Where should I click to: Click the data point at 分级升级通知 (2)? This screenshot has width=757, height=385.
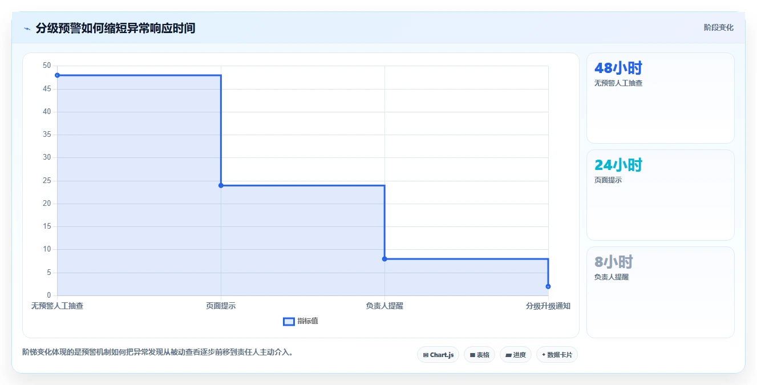click(548, 286)
